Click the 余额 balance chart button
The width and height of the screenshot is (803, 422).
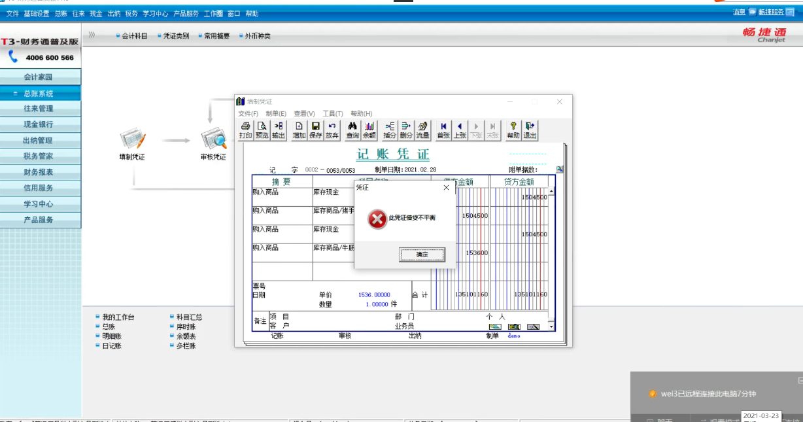coord(369,130)
